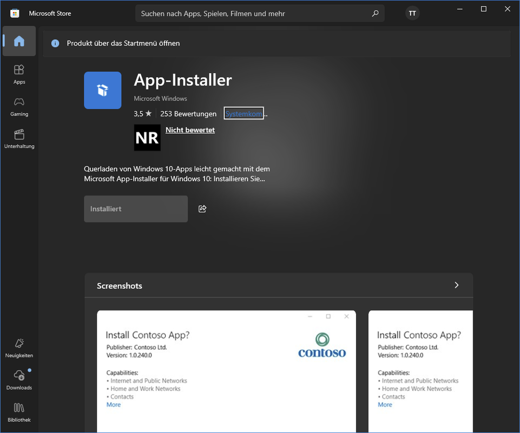Close the Microsoft Store window

point(508,9)
